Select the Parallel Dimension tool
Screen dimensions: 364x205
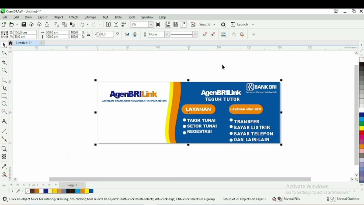click(4, 131)
